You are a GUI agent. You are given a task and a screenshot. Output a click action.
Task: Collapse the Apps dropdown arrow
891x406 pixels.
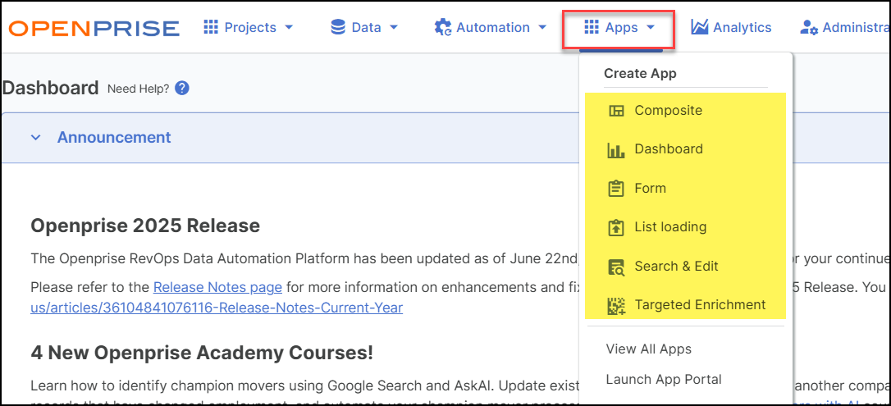[x=651, y=27]
